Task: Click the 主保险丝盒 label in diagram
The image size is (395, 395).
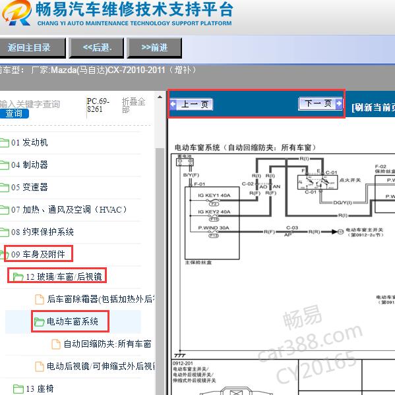Action: (x=198, y=263)
